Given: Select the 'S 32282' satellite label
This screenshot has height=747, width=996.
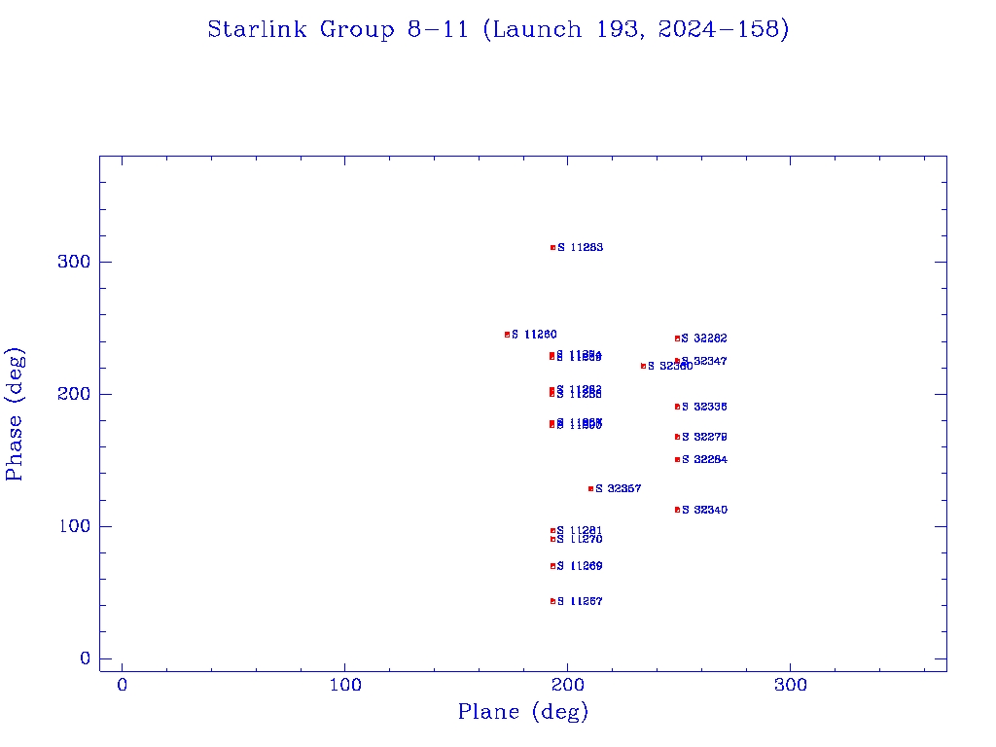Looking at the screenshot, I should click(704, 338).
